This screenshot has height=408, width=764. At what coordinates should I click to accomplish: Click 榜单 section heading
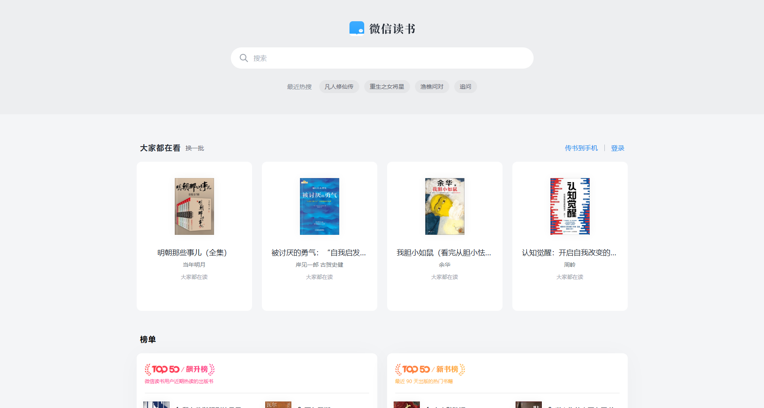[x=148, y=339]
